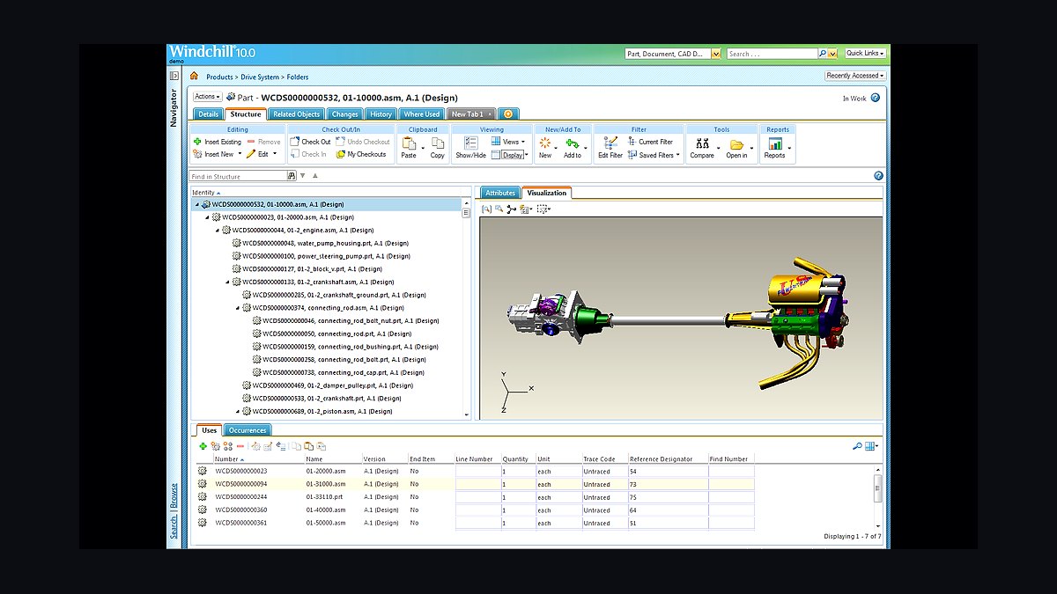Click the Check Out icon
This screenshot has width=1057, height=594.
click(x=295, y=142)
